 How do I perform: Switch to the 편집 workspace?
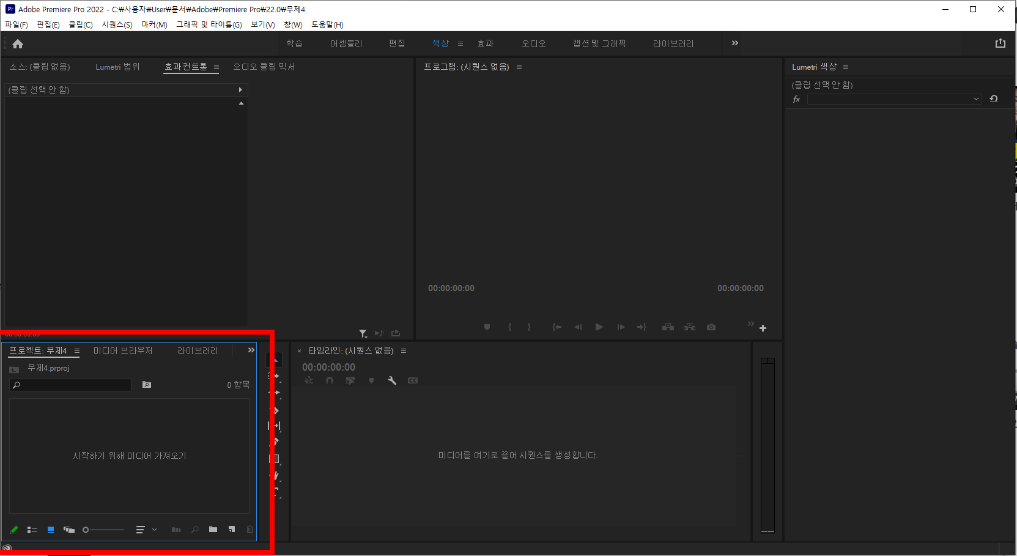click(397, 43)
